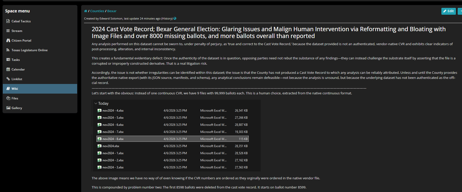Open the page History link
The image size is (462, 192).
pos(167,18)
